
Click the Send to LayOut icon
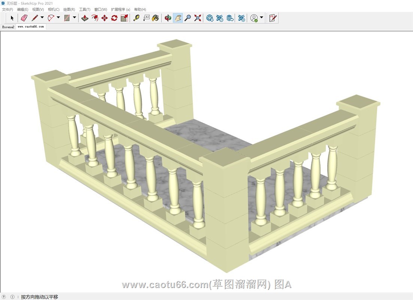(230, 18)
